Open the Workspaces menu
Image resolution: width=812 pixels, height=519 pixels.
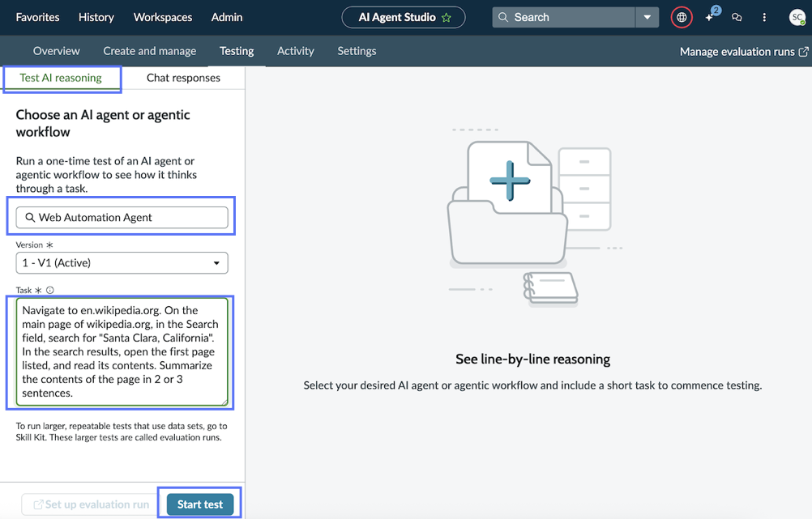coord(163,17)
